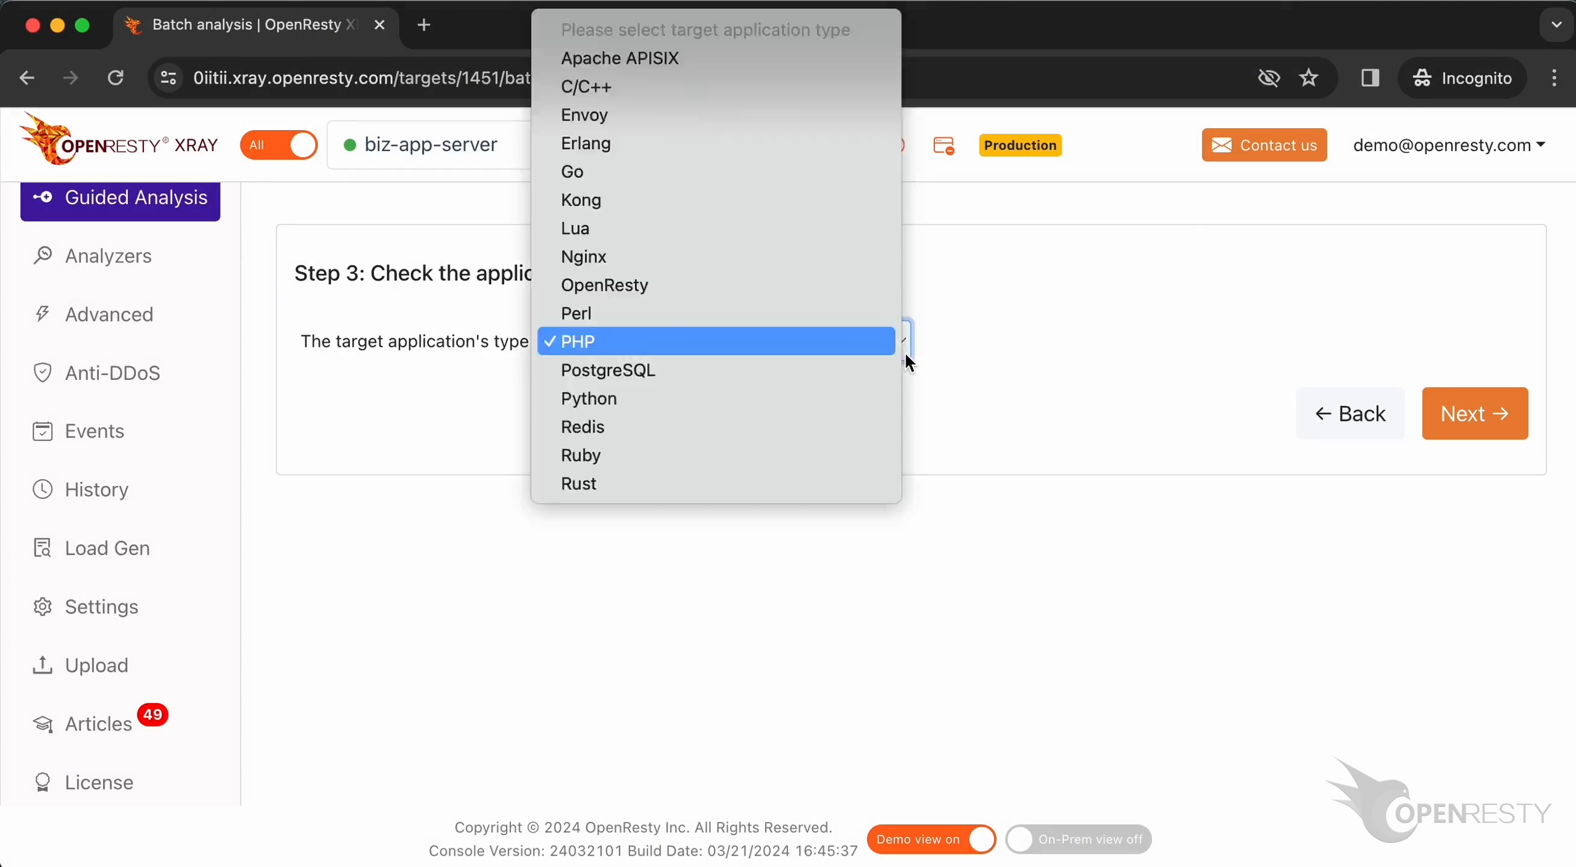The height and width of the screenshot is (867, 1576).
Task: Select Go as target application type
Action: click(716, 172)
